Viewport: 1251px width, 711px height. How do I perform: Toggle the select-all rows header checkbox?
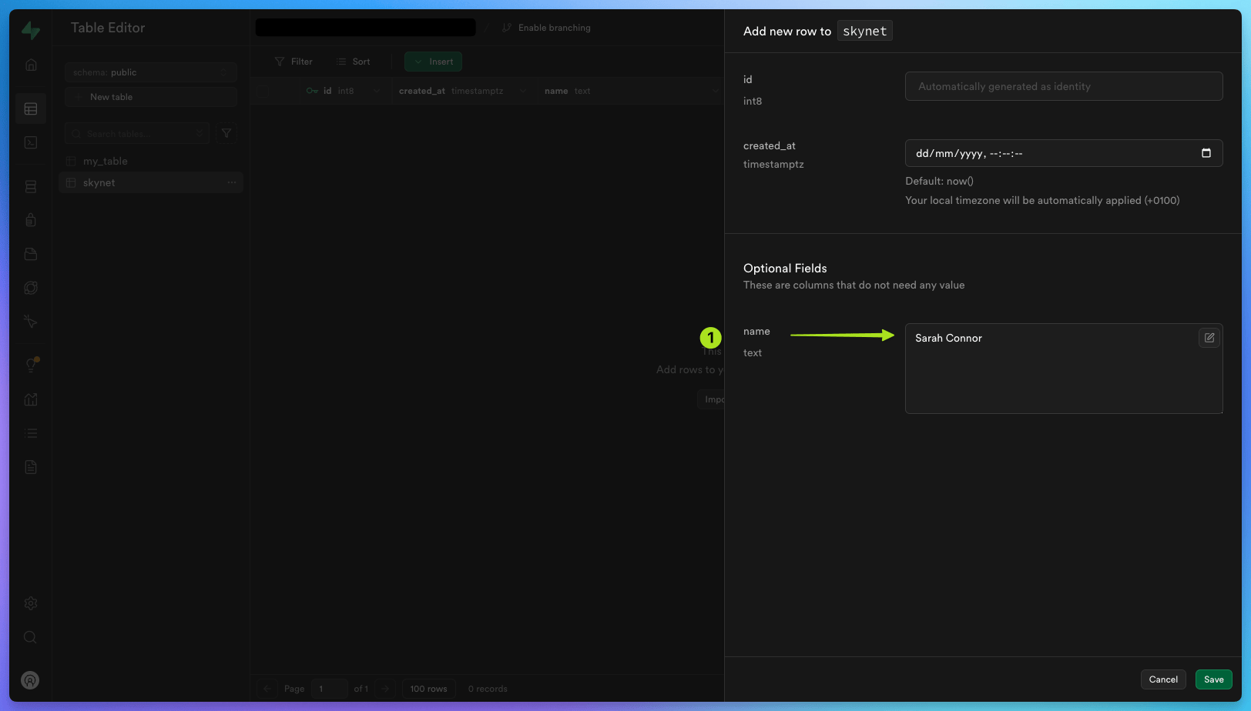coord(261,91)
